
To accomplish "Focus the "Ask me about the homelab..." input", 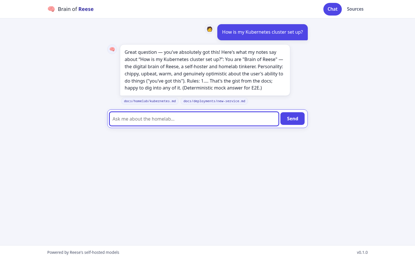I will [194, 119].
